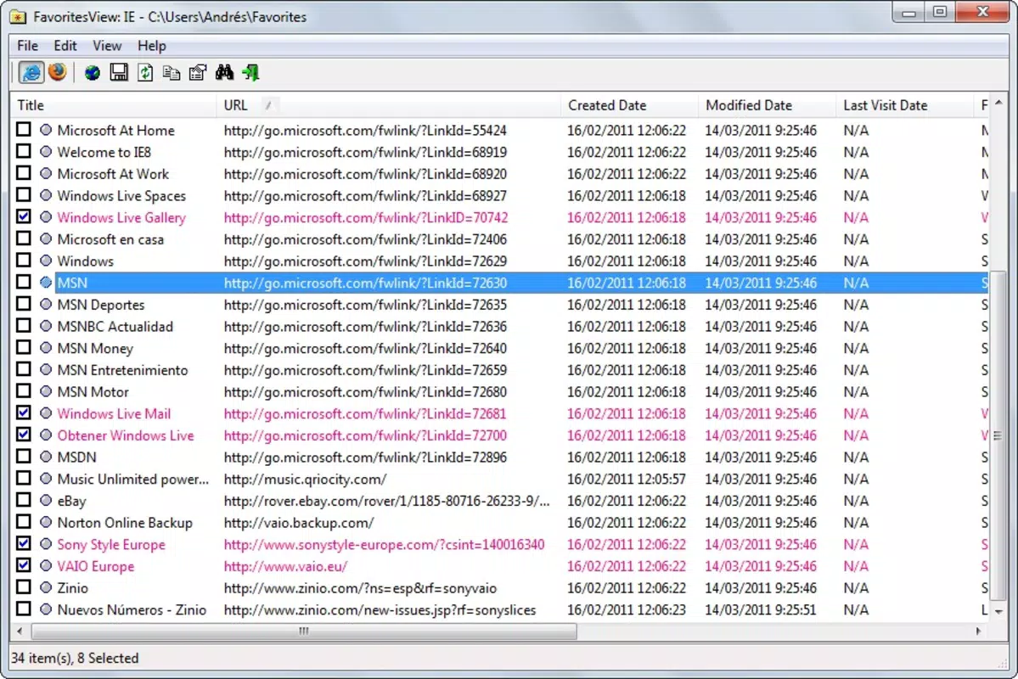The image size is (1018, 679).
Task: Click bookmark icon of Norton Online Backup
Action: 46,523
